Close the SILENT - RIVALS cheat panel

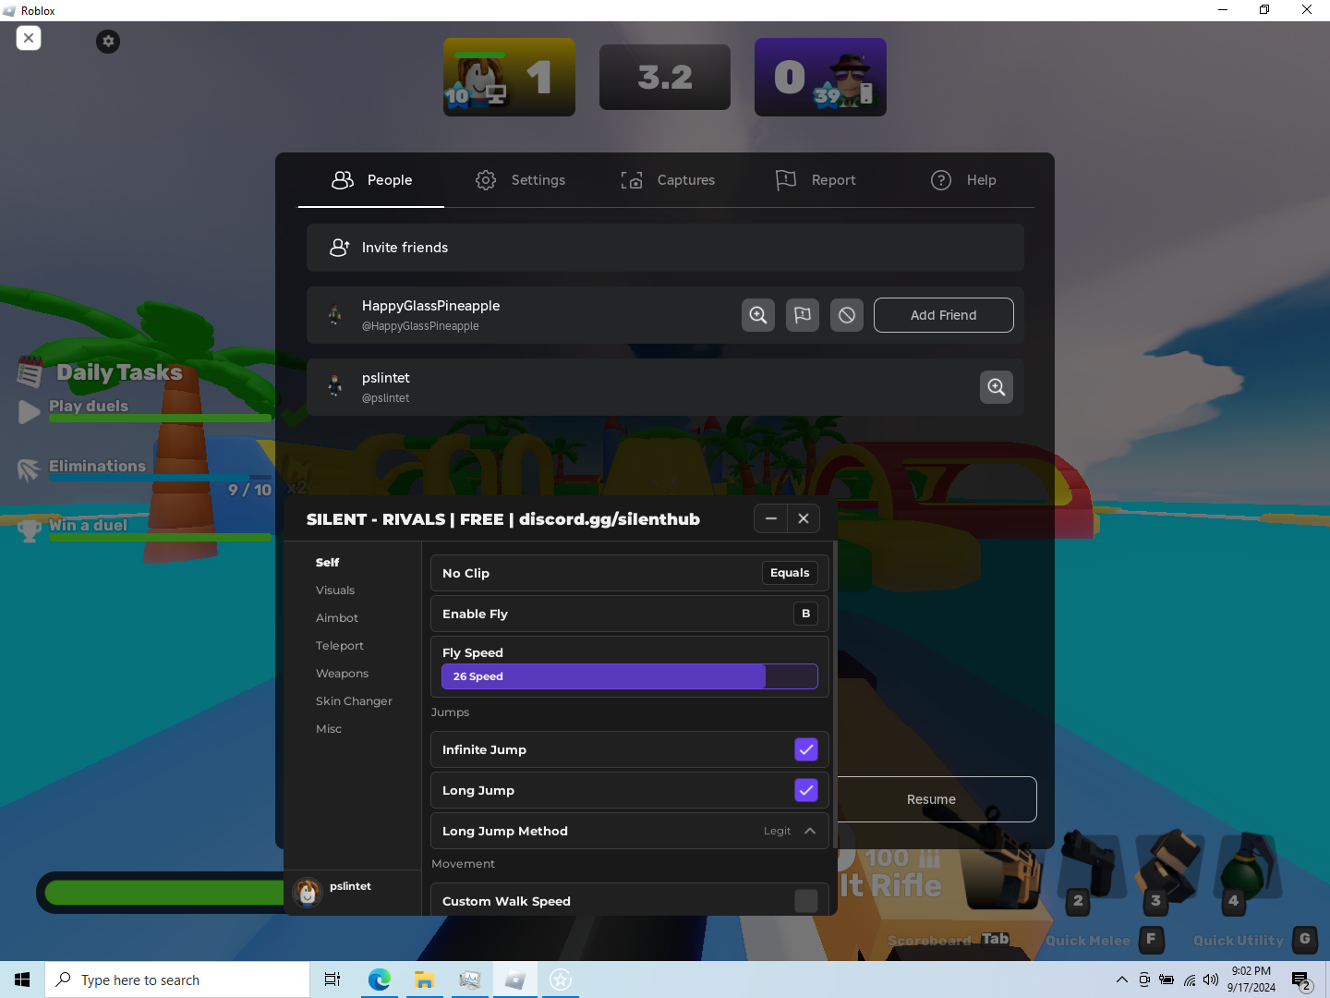(x=804, y=518)
